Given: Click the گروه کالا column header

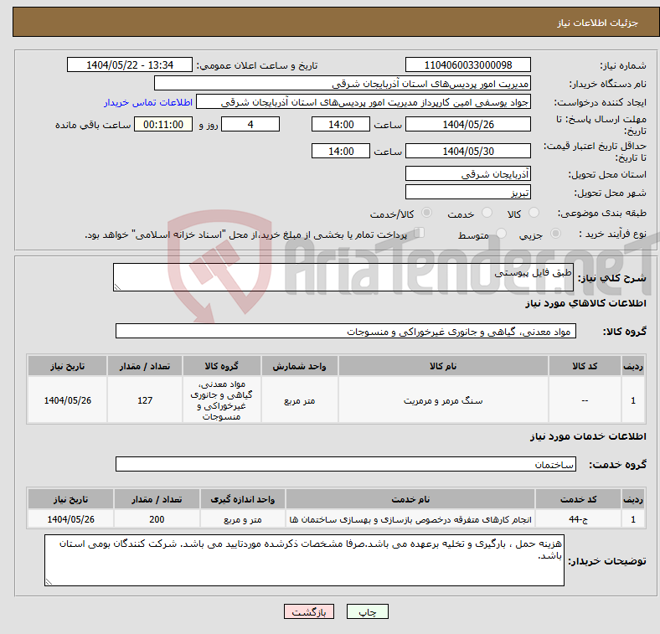Looking at the screenshot, I should [x=221, y=366].
